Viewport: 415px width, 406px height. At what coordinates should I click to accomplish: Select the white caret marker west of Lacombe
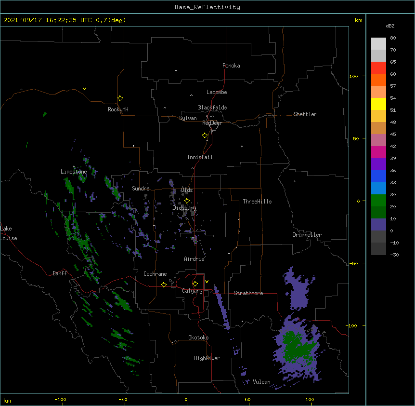(x=191, y=95)
